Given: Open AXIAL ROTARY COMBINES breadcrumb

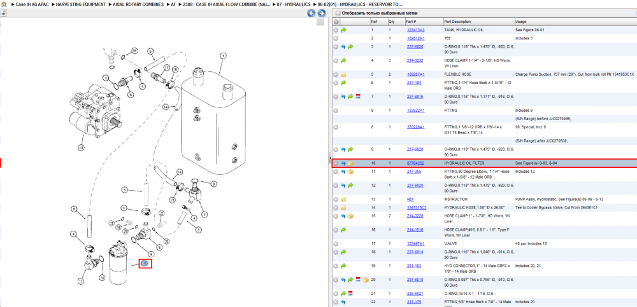Looking at the screenshot, I should click(x=138, y=4).
